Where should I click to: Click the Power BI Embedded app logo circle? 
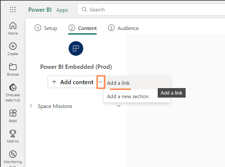point(76,49)
